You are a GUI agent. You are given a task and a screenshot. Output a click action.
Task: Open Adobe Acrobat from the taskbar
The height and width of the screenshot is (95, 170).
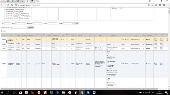33,92
